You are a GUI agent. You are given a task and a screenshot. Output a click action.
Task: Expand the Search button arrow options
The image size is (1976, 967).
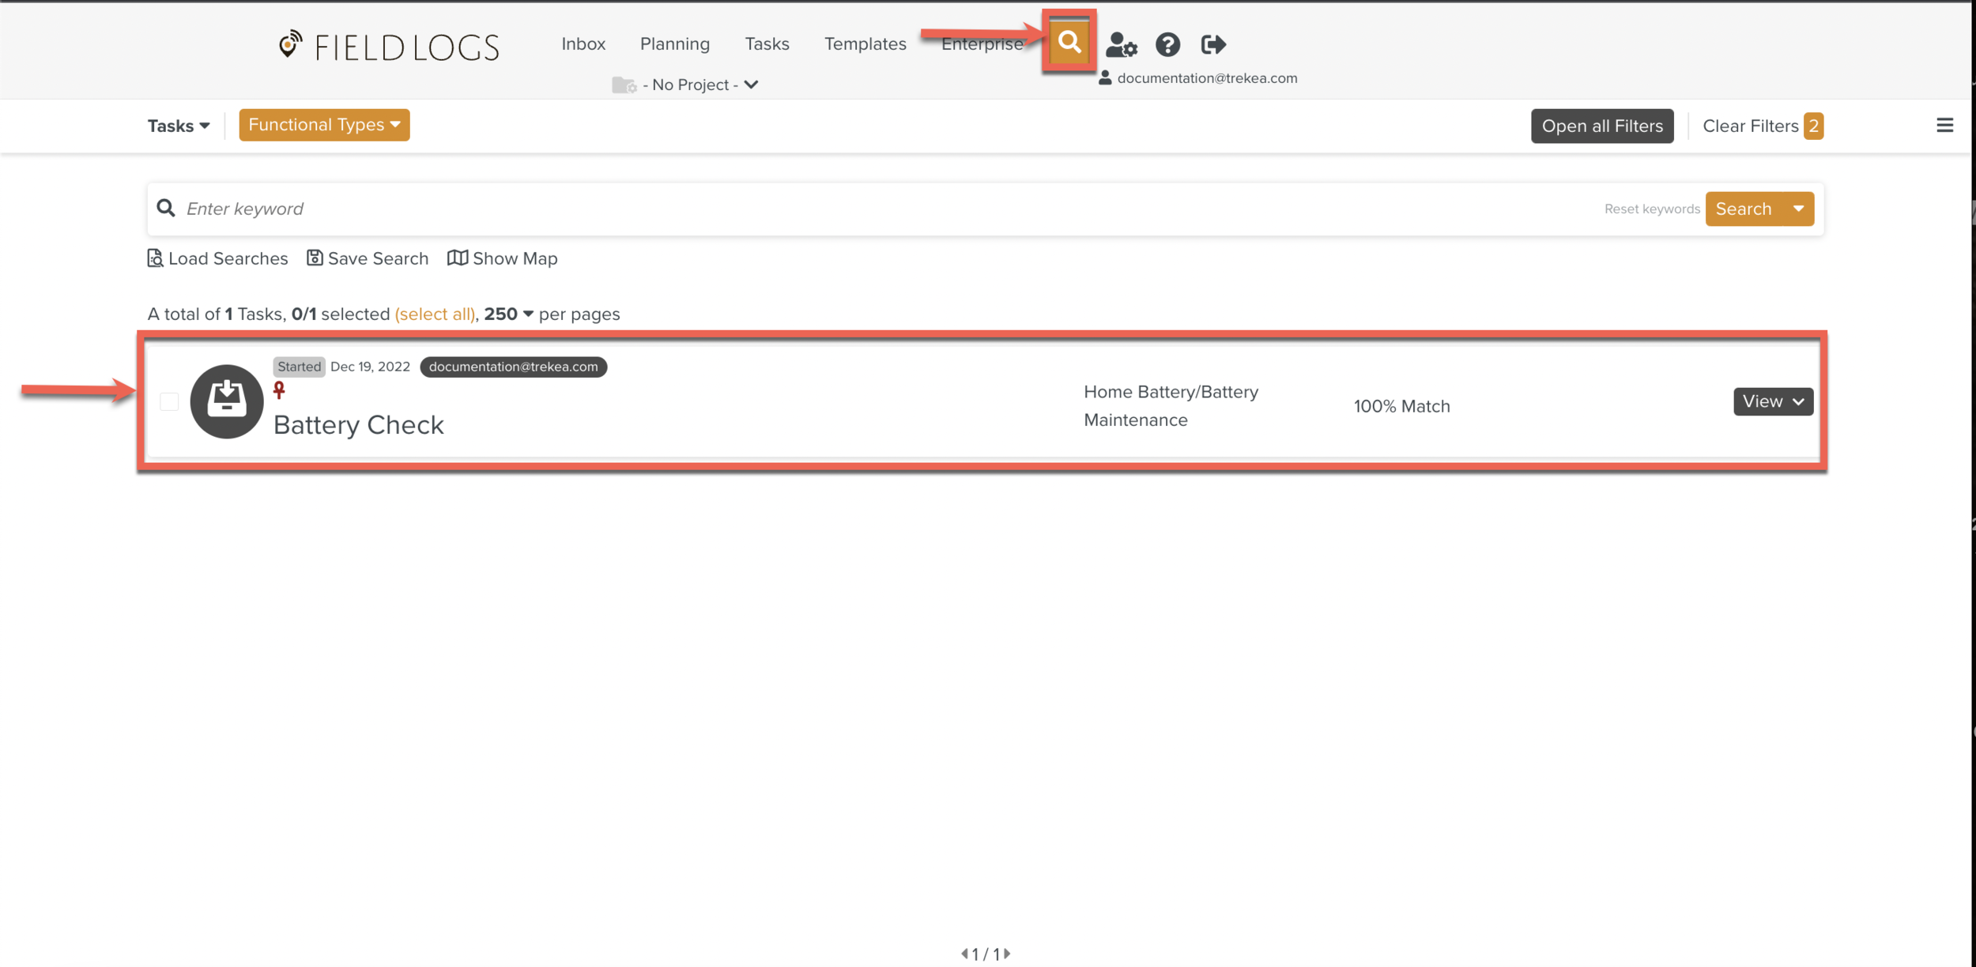point(1798,209)
